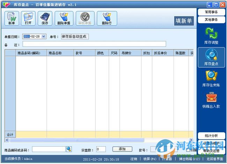227x164 pixels.
Task: Click the horizontal scrollbar thumb under the table
Action: pos(77,140)
